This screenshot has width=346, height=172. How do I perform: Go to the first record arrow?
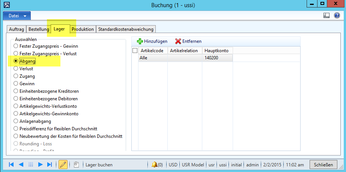pyautogui.click(x=11, y=164)
